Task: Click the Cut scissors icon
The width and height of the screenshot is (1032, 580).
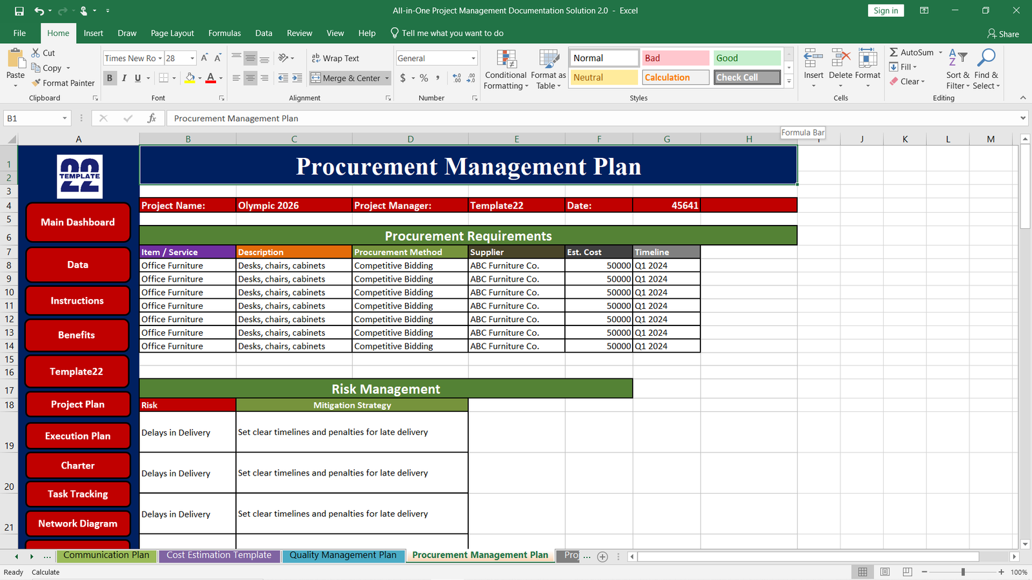Action: point(36,53)
